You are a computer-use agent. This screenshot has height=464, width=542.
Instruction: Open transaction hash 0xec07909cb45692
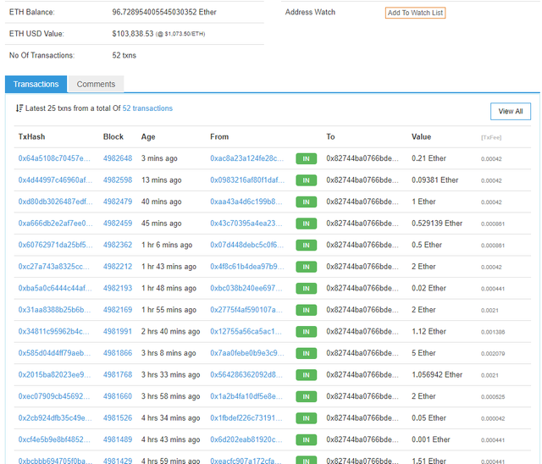54,396
